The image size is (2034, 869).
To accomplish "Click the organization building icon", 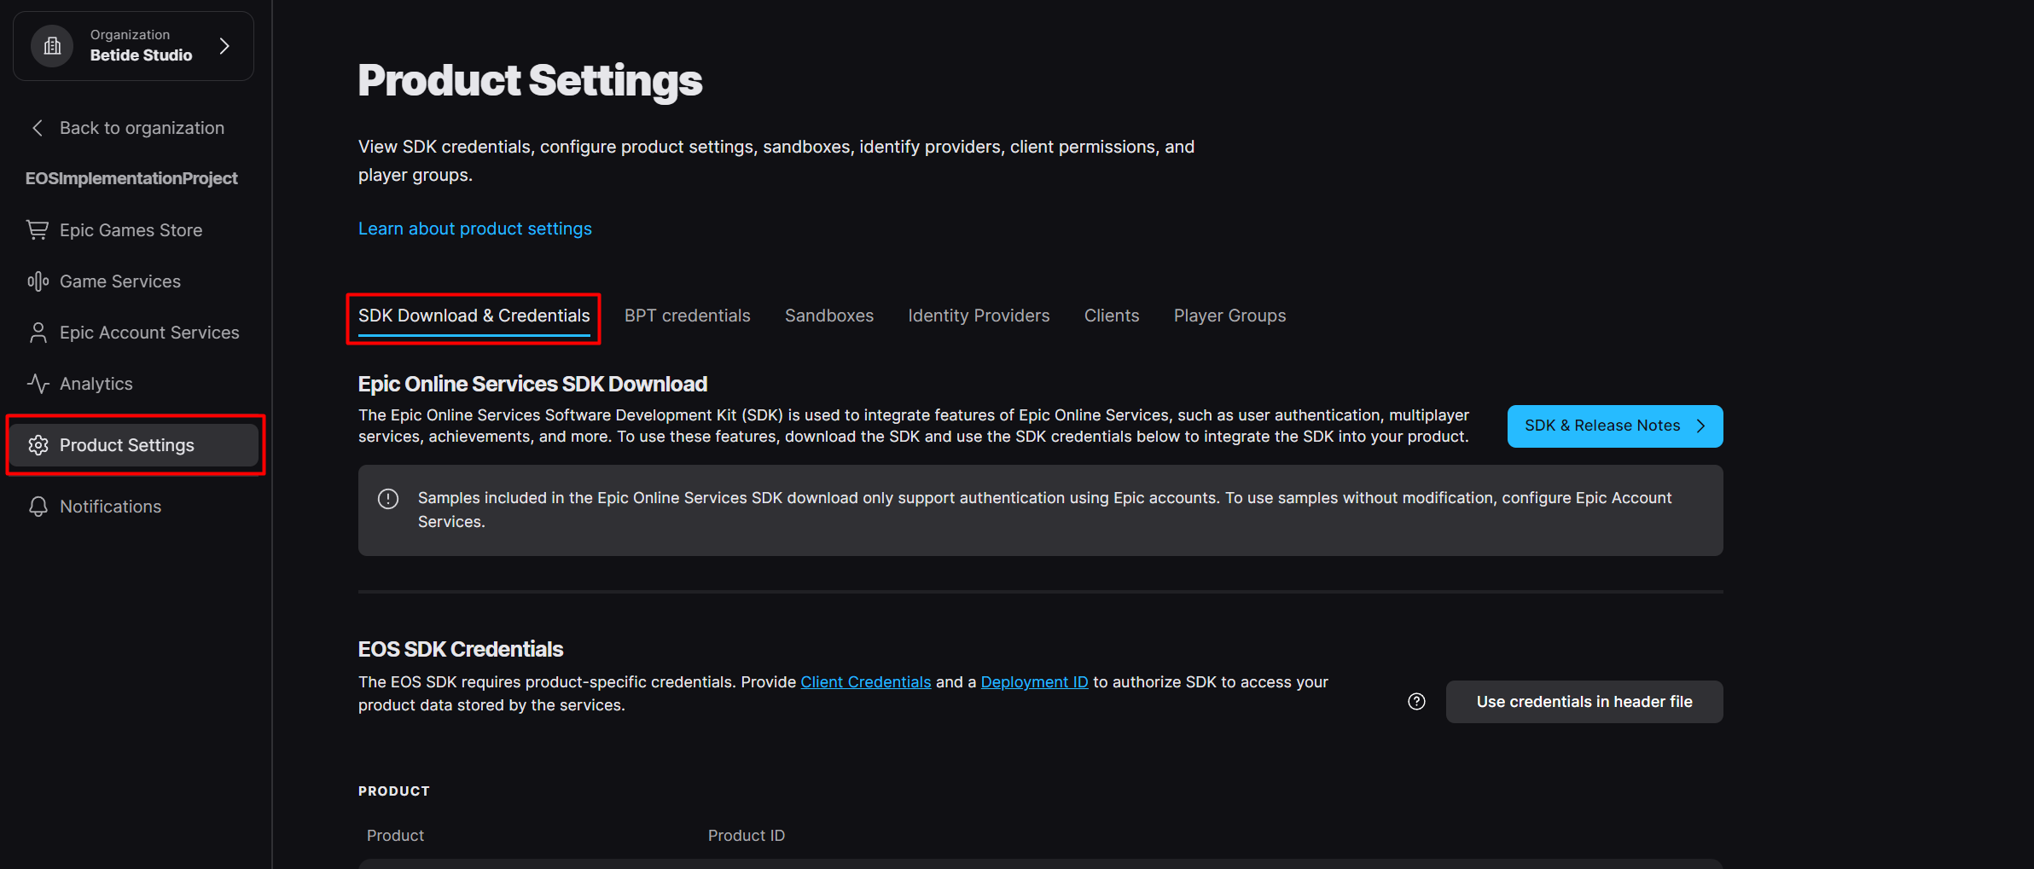I will point(52,46).
